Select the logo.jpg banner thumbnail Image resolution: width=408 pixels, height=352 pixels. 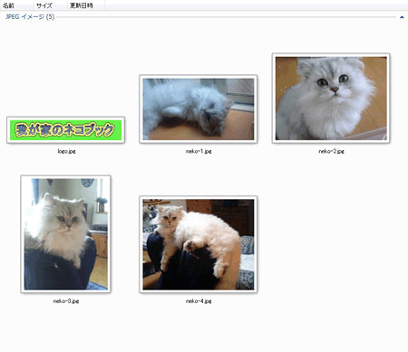(65, 130)
